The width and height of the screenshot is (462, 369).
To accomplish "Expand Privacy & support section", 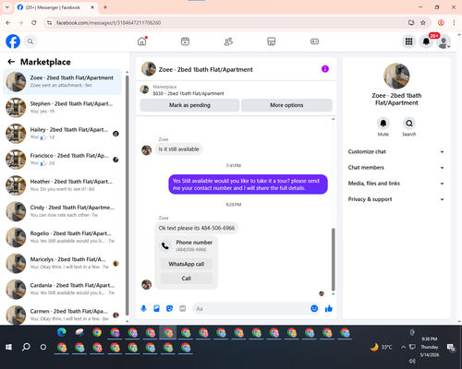I will (396, 199).
